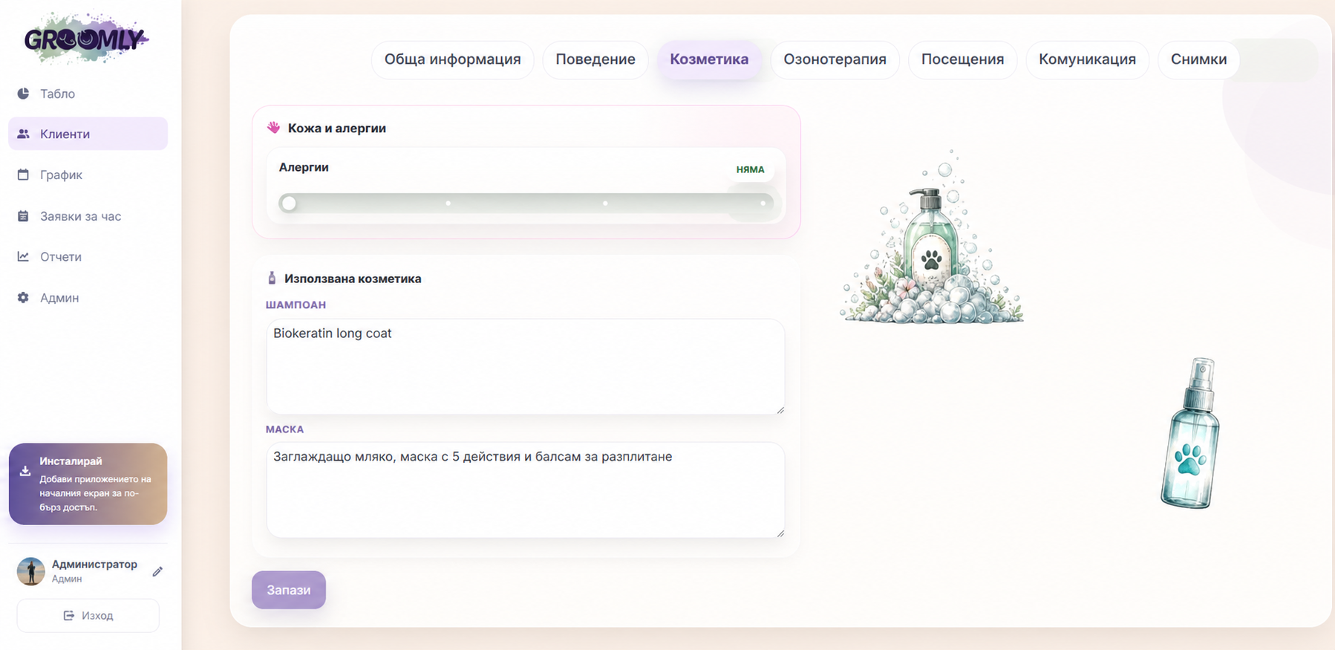This screenshot has height=650, width=1335.
Task: Click the Табло pie chart icon
Action: coord(24,94)
